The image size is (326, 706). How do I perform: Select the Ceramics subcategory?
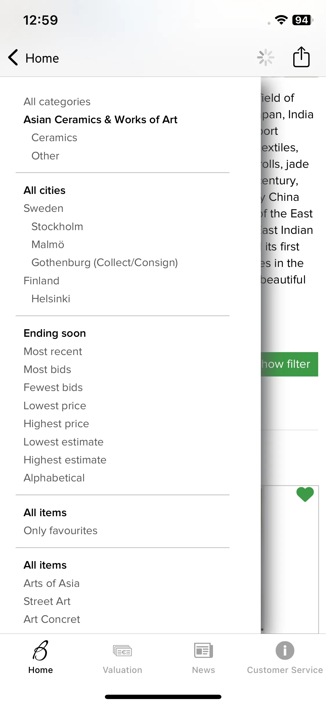click(54, 138)
